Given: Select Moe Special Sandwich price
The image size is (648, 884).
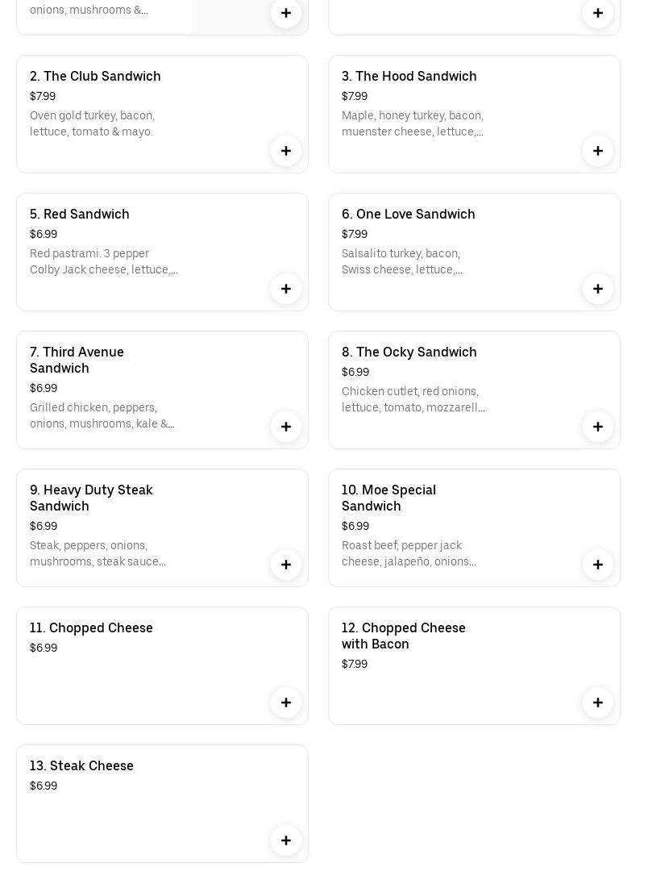Looking at the screenshot, I should coord(355,526).
